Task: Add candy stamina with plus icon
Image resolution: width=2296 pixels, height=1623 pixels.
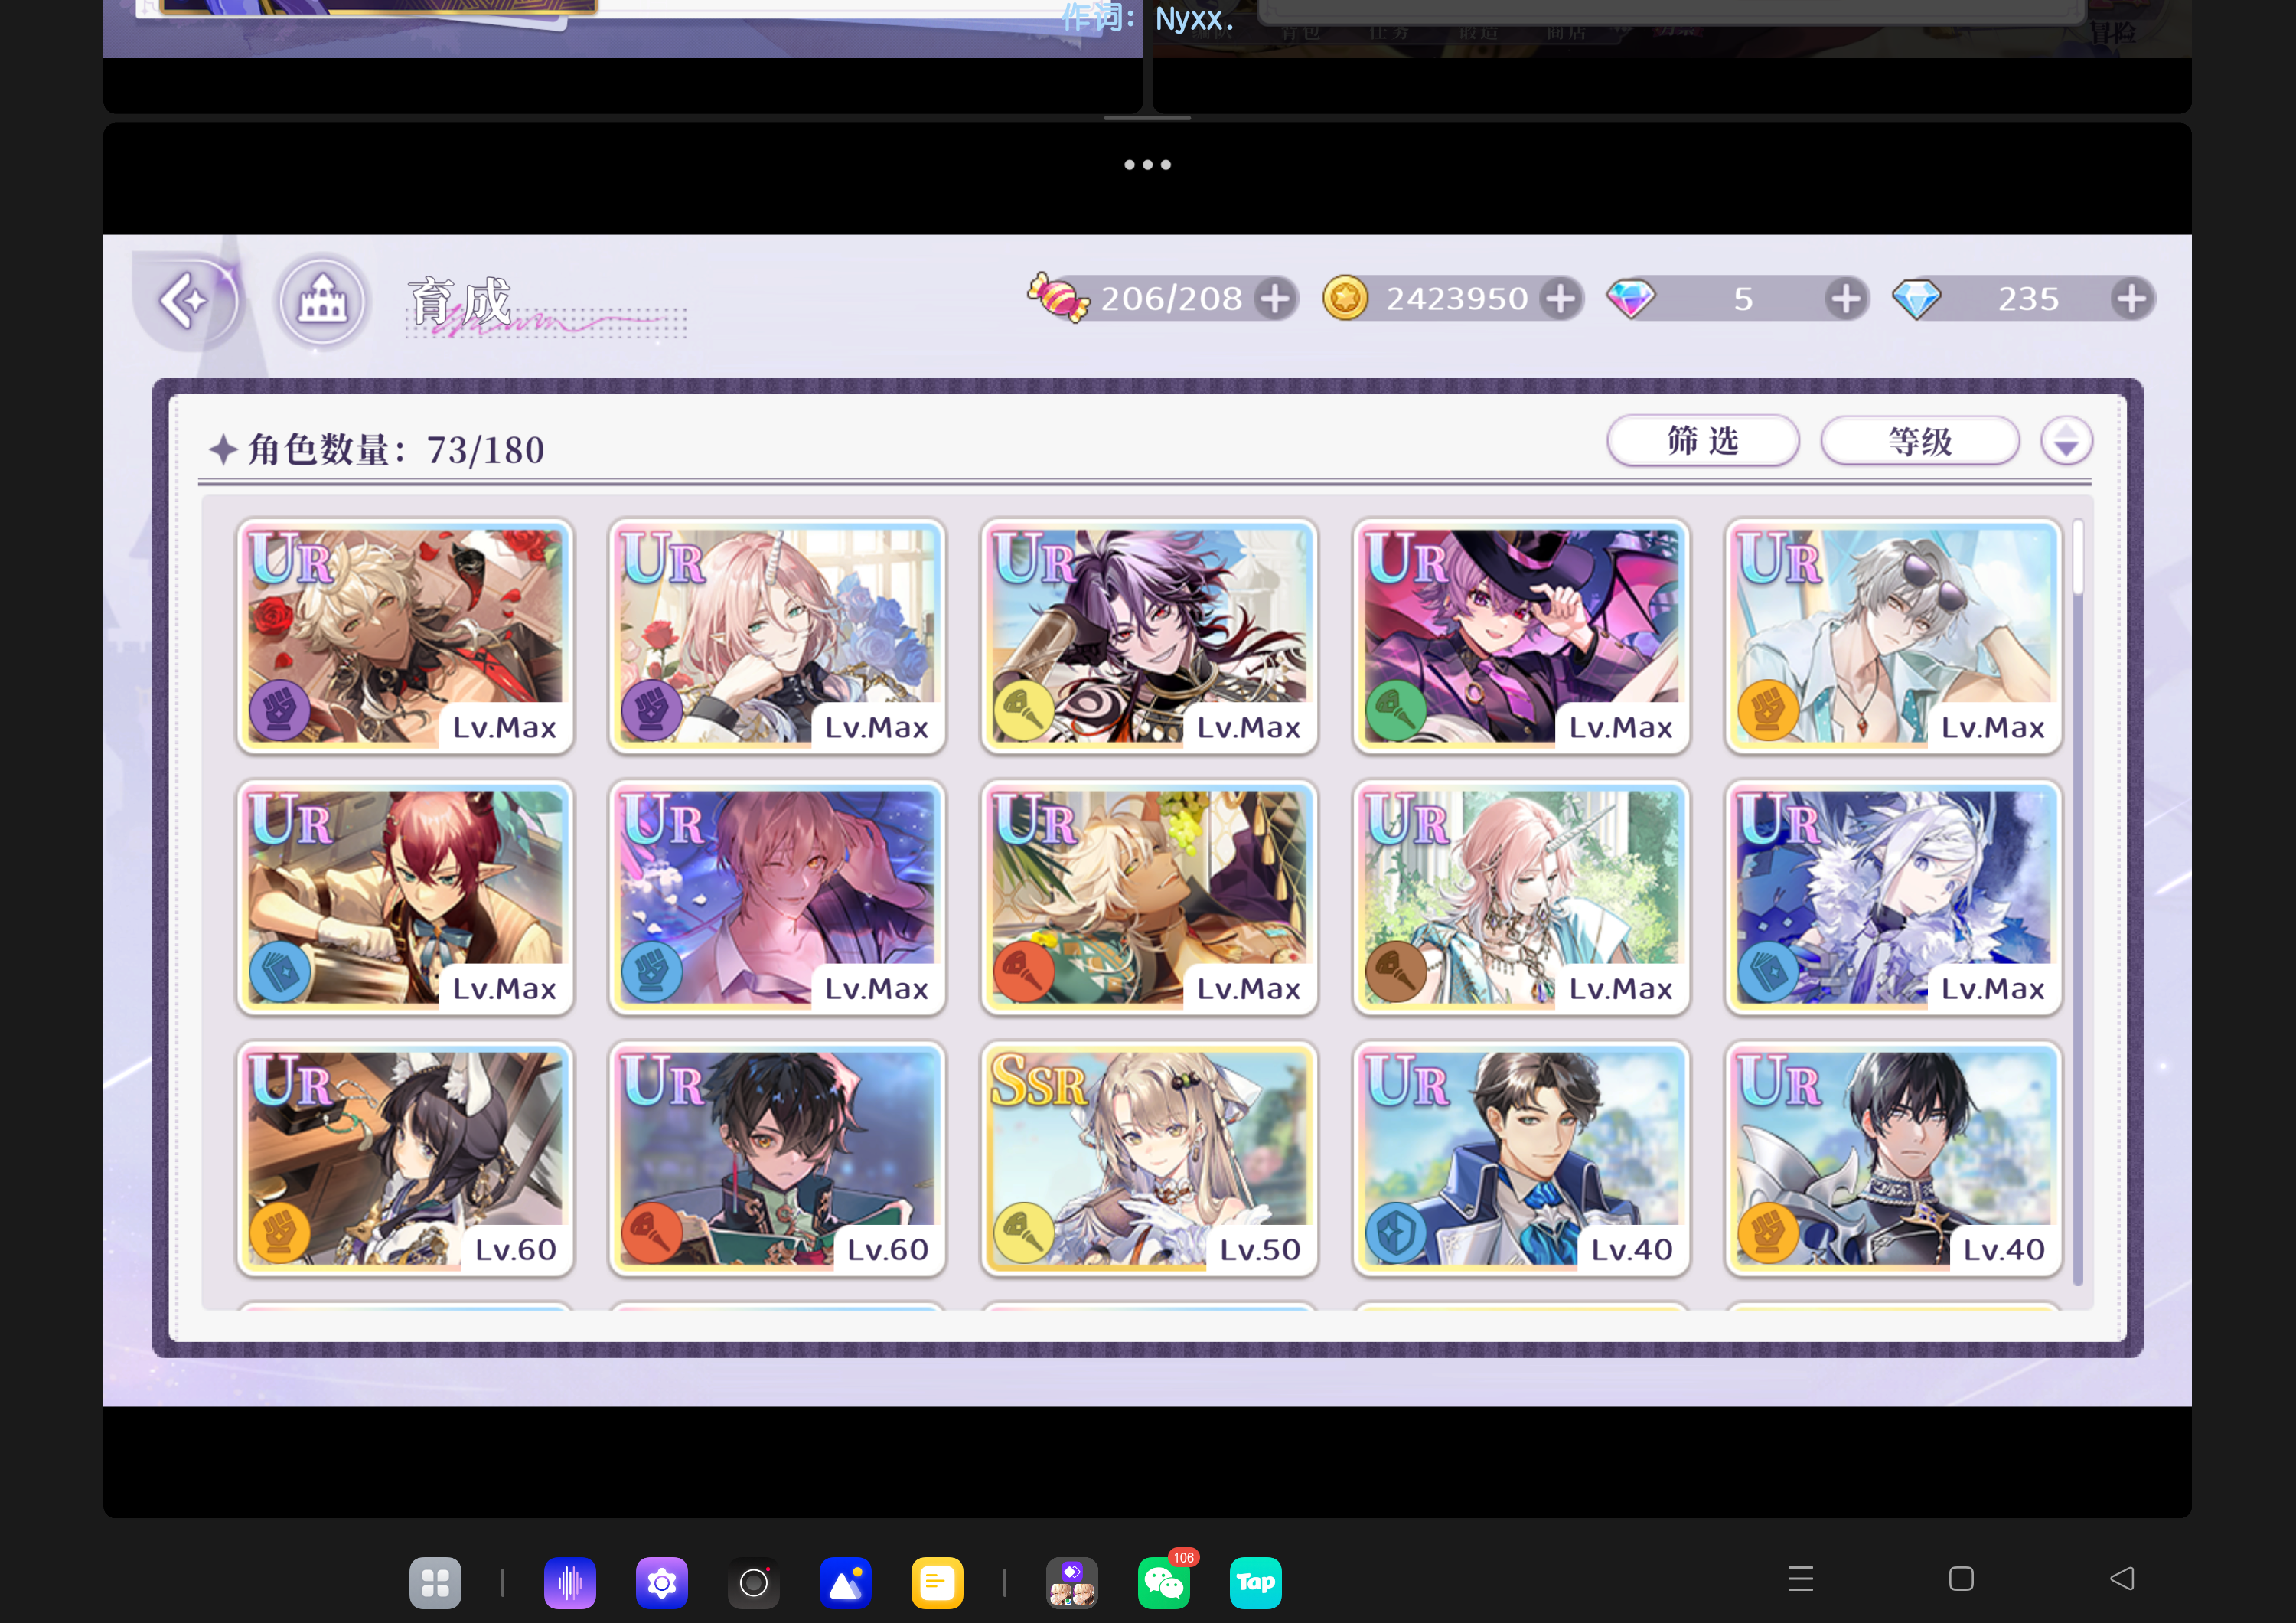Action: point(1275,299)
